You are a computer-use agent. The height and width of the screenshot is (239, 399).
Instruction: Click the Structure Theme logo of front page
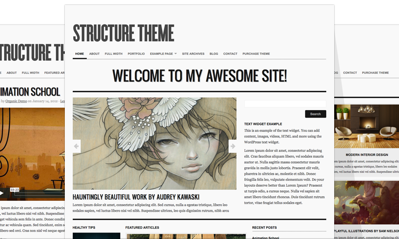[123, 33]
